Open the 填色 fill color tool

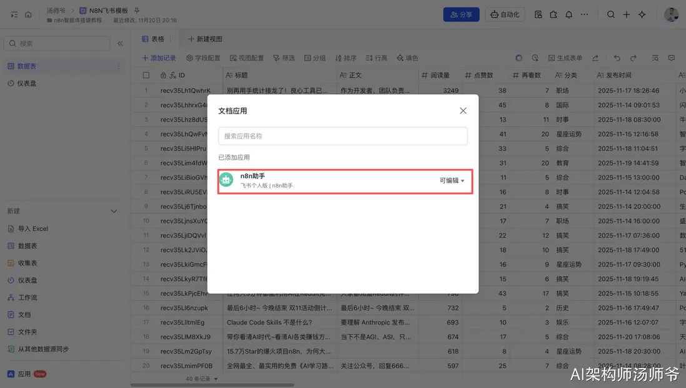tap(407, 57)
